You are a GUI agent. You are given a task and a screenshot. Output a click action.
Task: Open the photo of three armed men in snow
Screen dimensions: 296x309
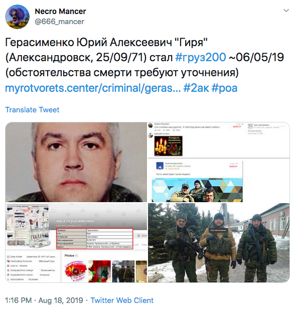pyautogui.click(x=219, y=243)
